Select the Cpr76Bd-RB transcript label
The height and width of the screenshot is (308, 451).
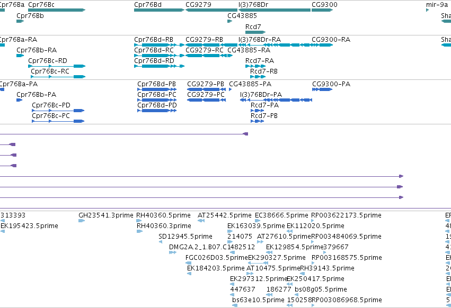coord(154,40)
